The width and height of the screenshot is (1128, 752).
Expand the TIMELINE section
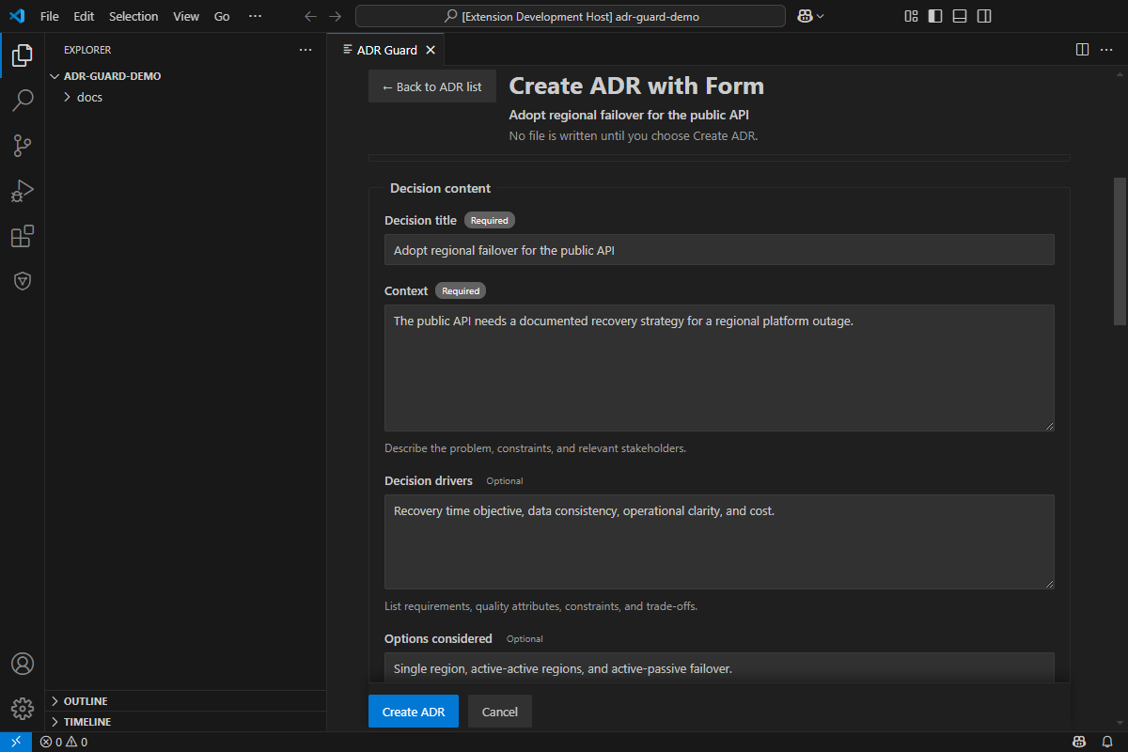[x=186, y=722]
